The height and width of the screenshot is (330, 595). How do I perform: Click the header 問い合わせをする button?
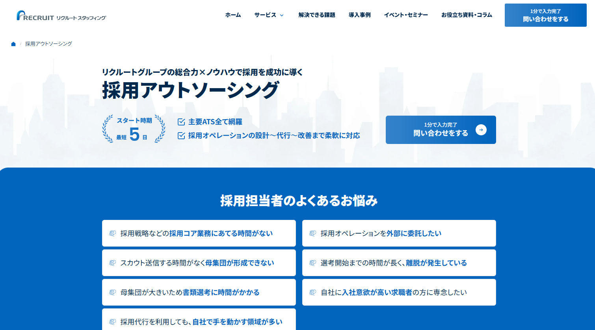pyautogui.click(x=545, y=15)
